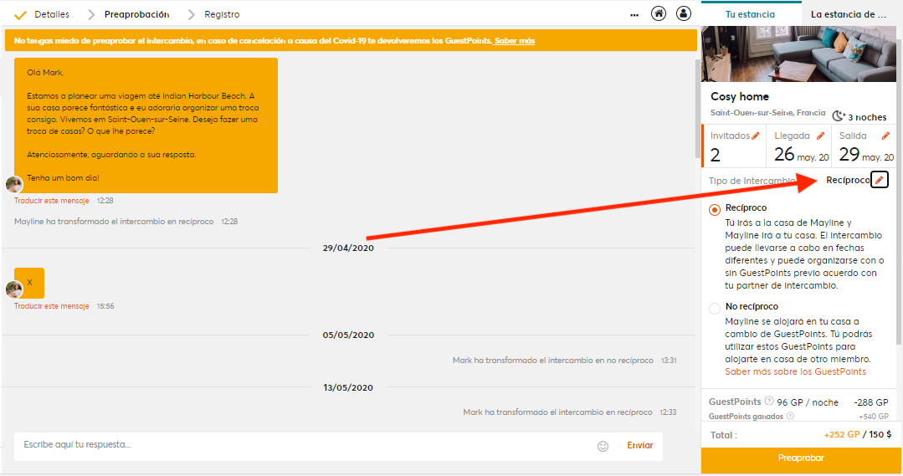
Task: Click the 3 noches label
Action: coord(867,117)
